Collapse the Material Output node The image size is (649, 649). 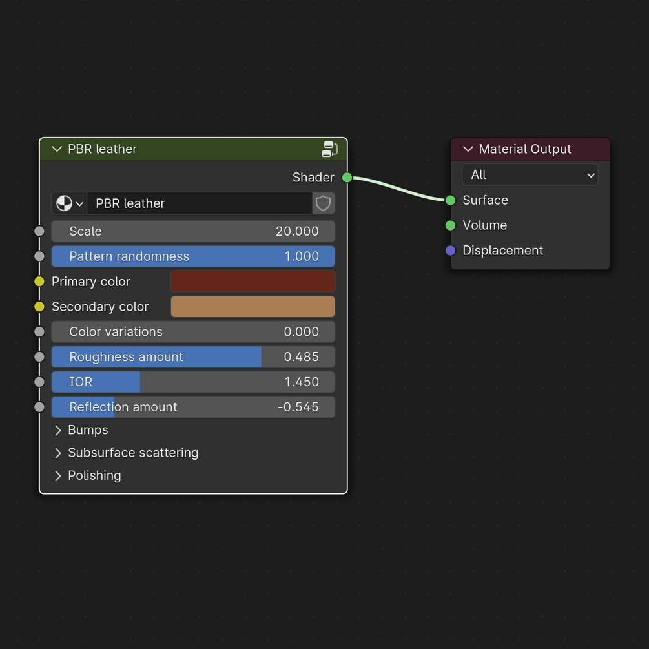coord(468,149)
